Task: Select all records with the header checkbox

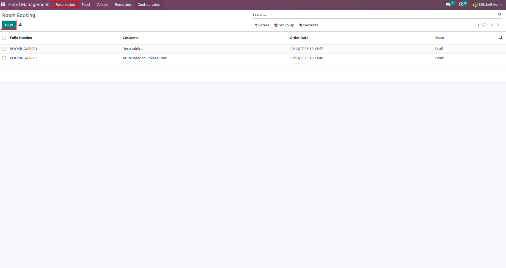Action: click(4, 38)
